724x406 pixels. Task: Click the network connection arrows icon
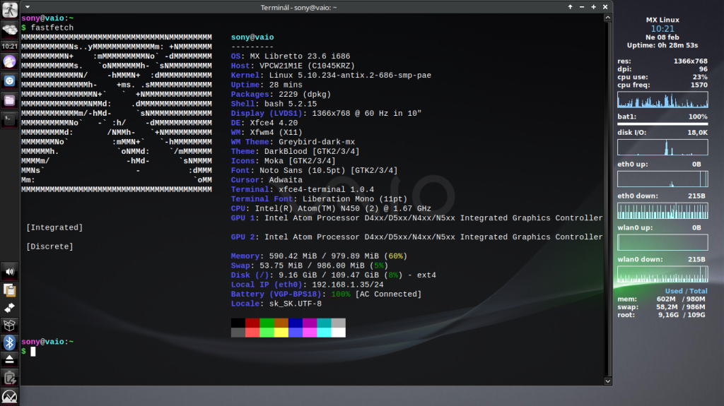(10, 308)
